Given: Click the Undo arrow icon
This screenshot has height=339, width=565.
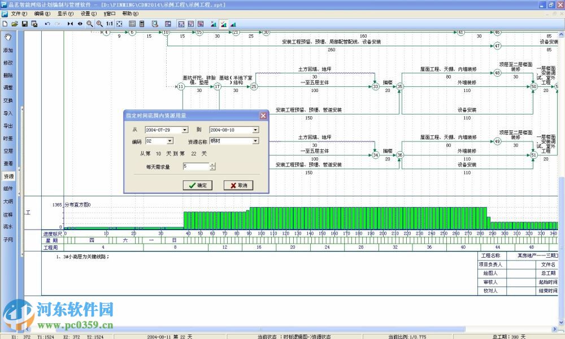Looking at the screenshot, I should tap(47, 24).
